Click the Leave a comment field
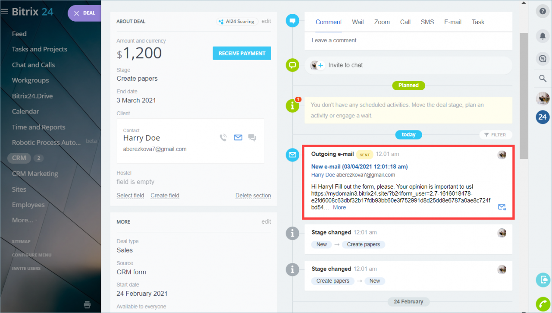The width and height of the screenshot is (552, 313). [x=408, y=41]
